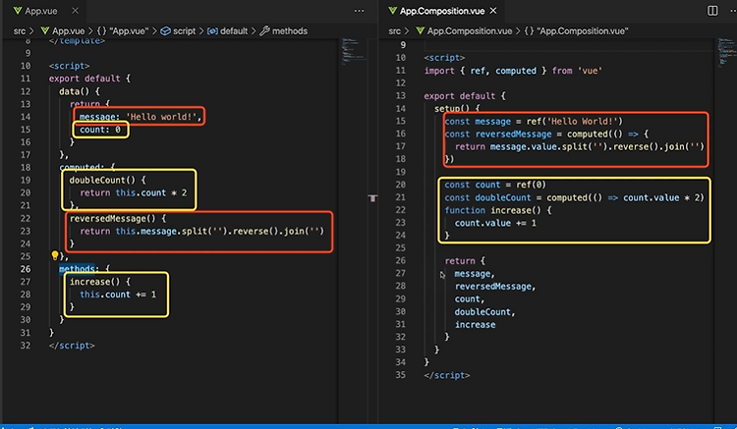Click the script breadcrumb item
Screen dimensions: 737x429
click(x=185, y=31)
